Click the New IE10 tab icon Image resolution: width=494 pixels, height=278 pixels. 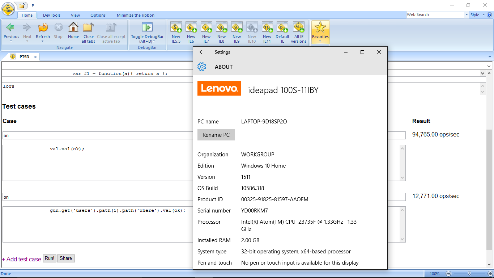[x=252, y=27]
